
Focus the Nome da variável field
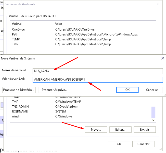pos(98,71)
